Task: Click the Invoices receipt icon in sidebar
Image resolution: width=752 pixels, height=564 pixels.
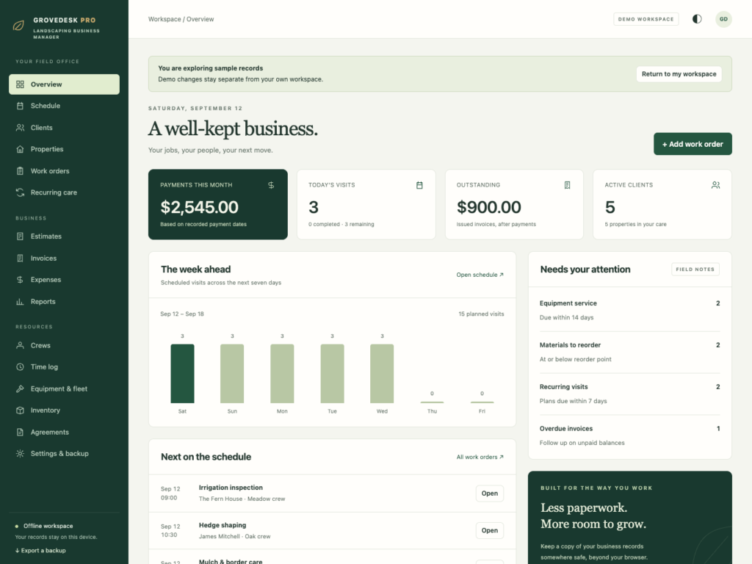Action: (x=20, y=258)
